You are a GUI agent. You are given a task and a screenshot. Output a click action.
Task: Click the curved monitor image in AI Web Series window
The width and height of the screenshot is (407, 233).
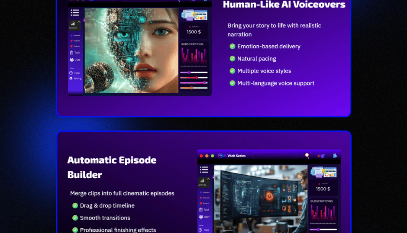coord(261,199)
